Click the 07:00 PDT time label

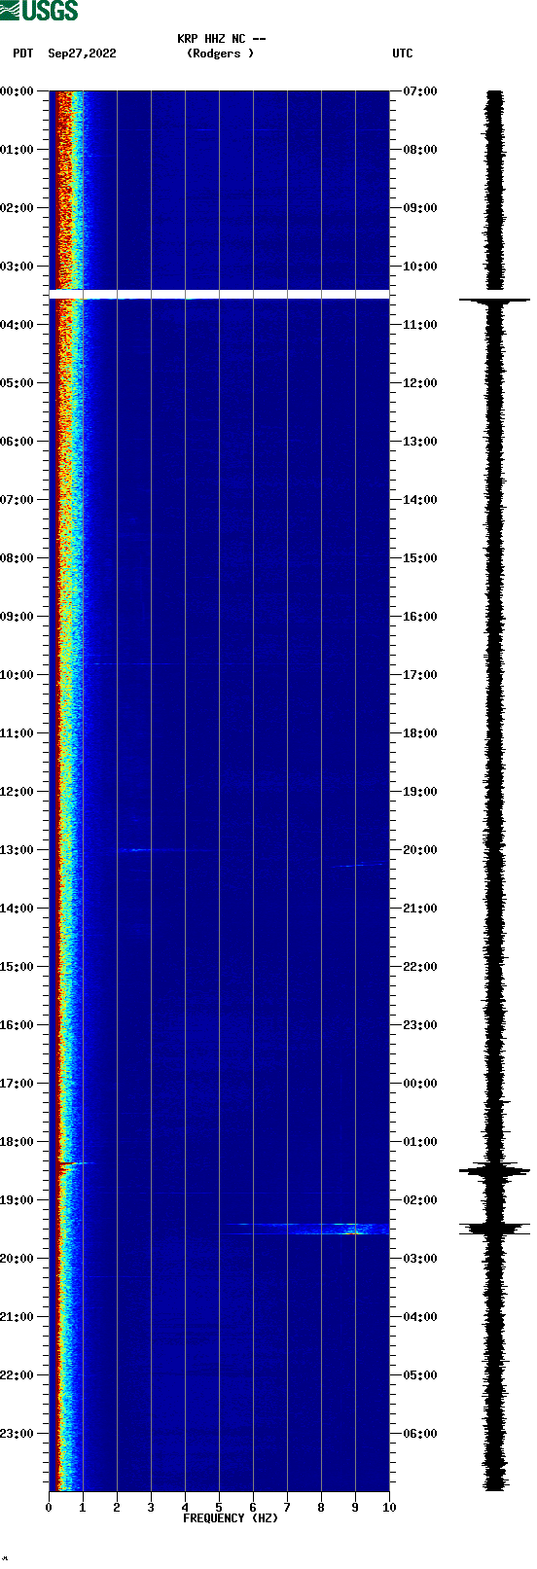(x=17, y=500)
